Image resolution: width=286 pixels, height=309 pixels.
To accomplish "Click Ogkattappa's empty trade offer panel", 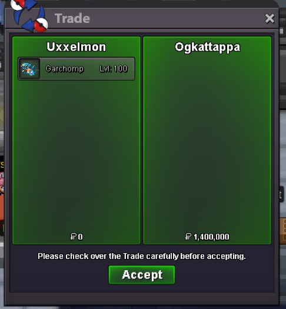I will 207,142.
